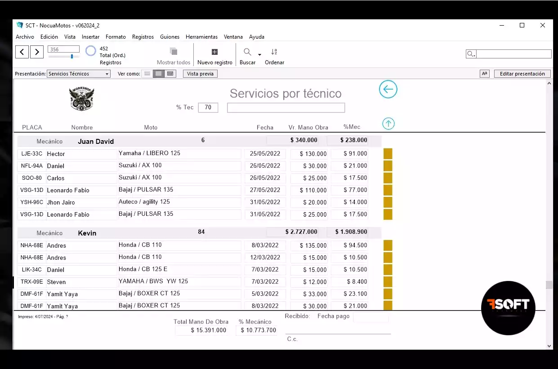This screenshot has width=558, height=369.
Task: Click the Aa text formatting icon
Action: (x=485, y=74)
